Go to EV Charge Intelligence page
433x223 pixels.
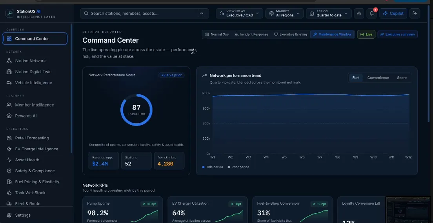point(36,149)
